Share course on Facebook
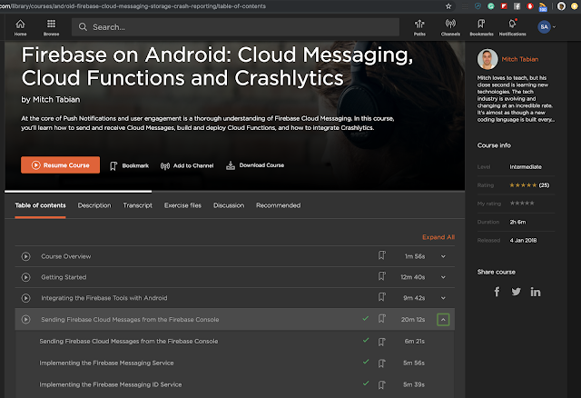 497,292
